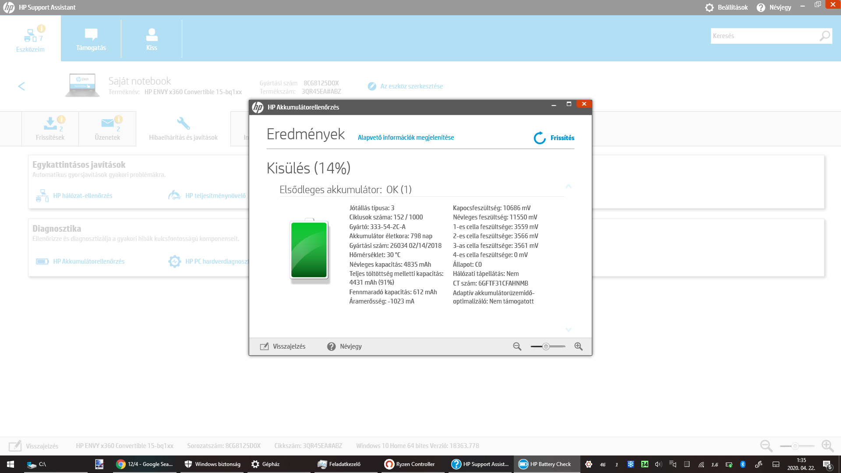
Task: Open the Kiss user profile tab
Action: coord(152,39)
